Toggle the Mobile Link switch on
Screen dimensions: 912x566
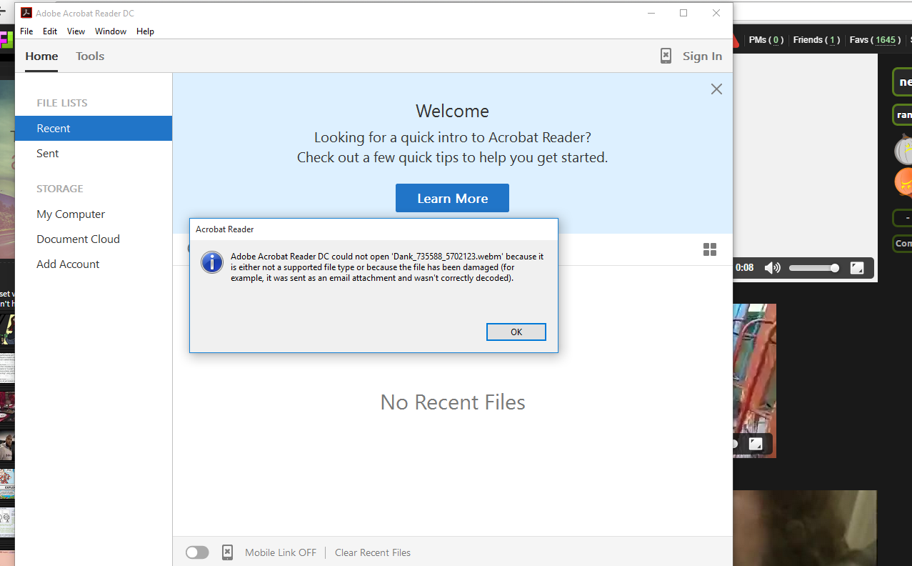pyautogui.click(x=197, y=552)
